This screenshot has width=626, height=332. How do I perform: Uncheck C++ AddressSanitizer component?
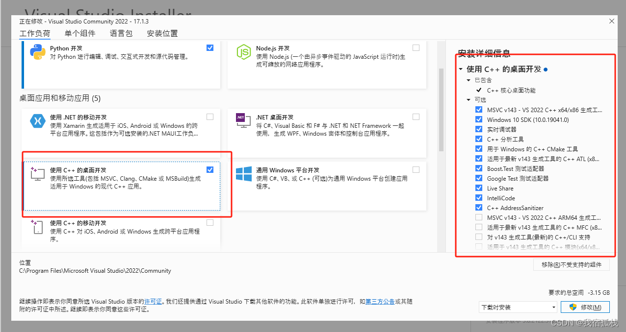pos(479,208)
